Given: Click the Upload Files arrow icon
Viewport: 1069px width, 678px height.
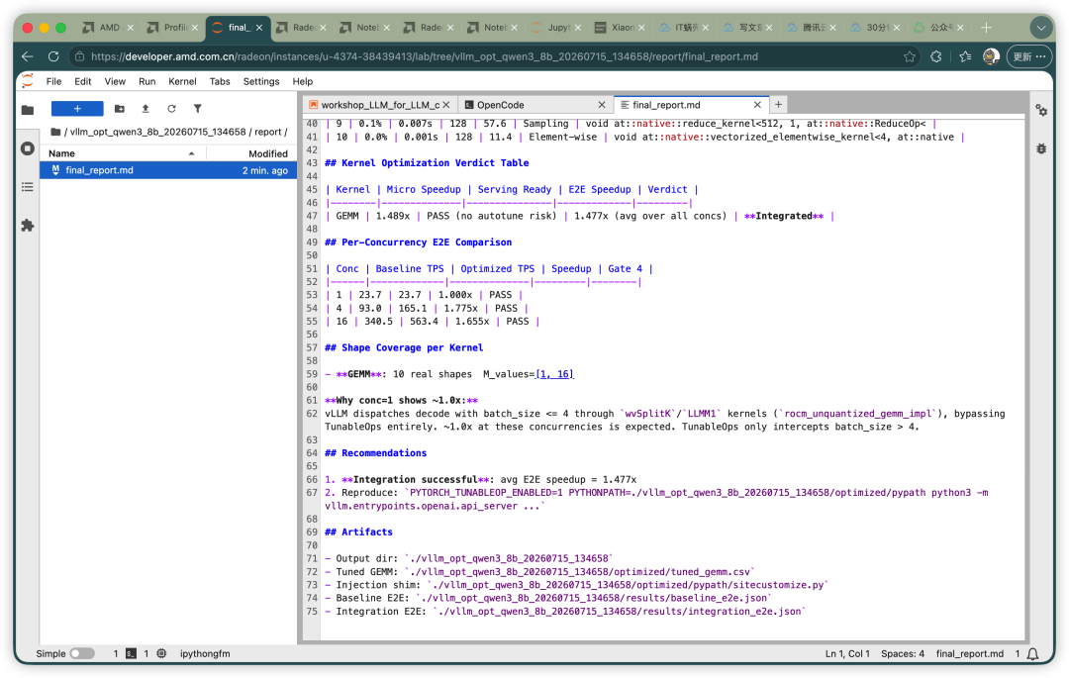Looking at the screenshot, I should (146, 108).
